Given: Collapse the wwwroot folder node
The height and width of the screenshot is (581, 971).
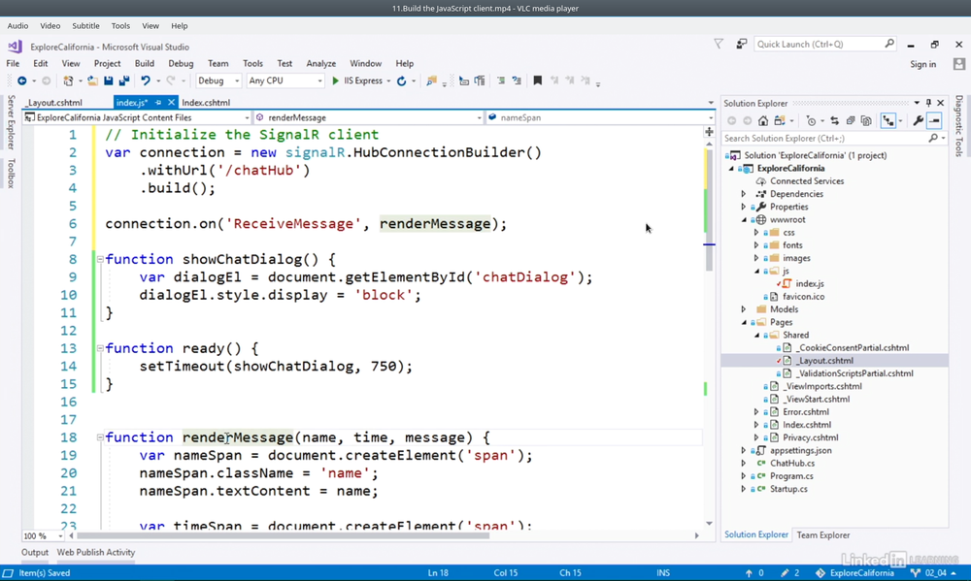Looking at the screenshot, I should tap(744, 219).
